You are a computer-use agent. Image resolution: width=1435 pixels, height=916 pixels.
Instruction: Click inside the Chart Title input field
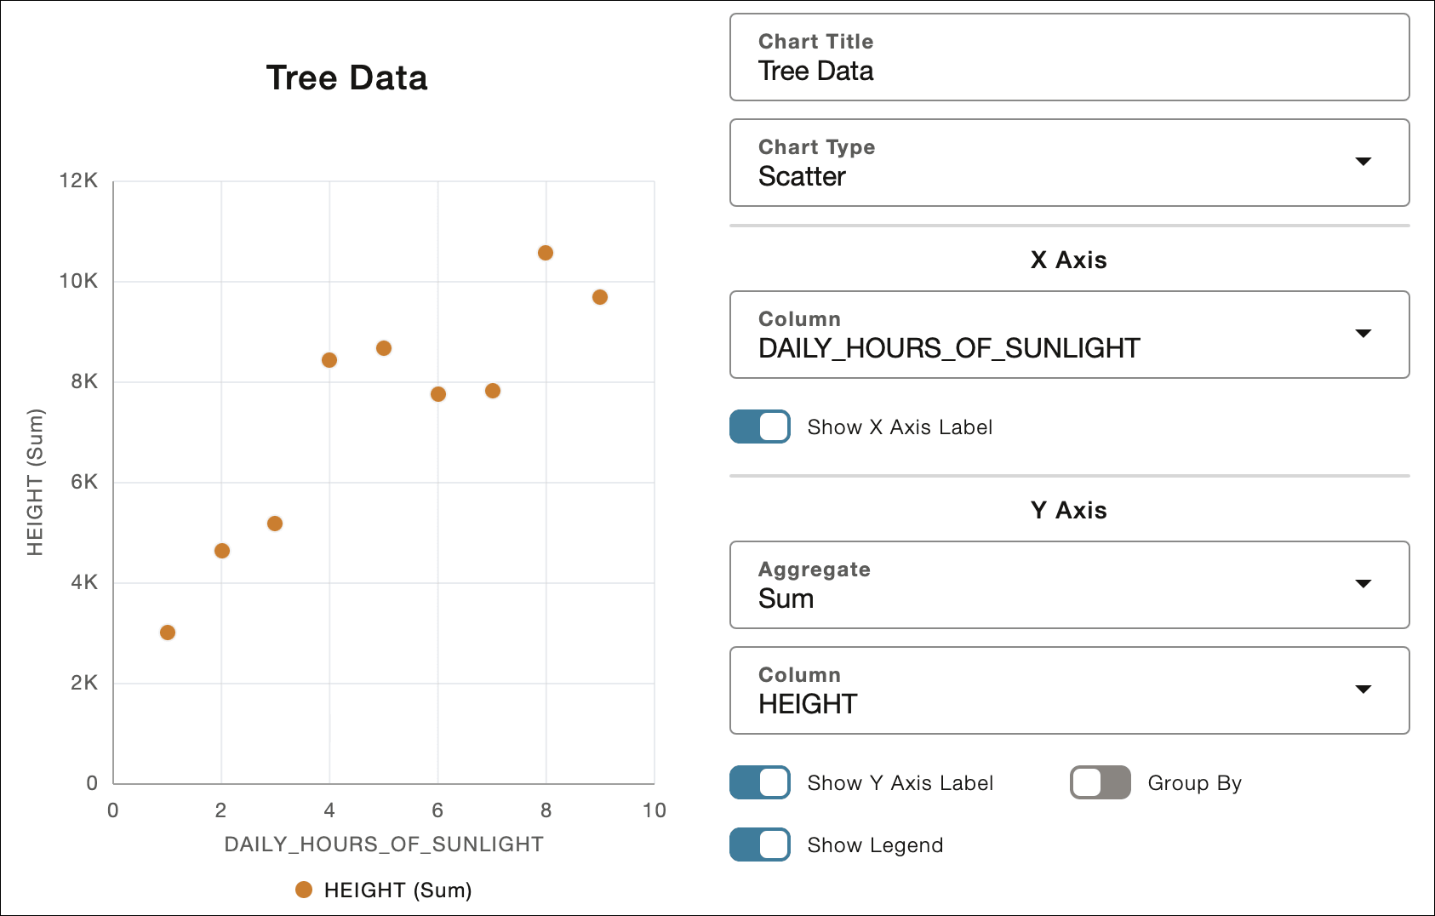(1069, 71)
